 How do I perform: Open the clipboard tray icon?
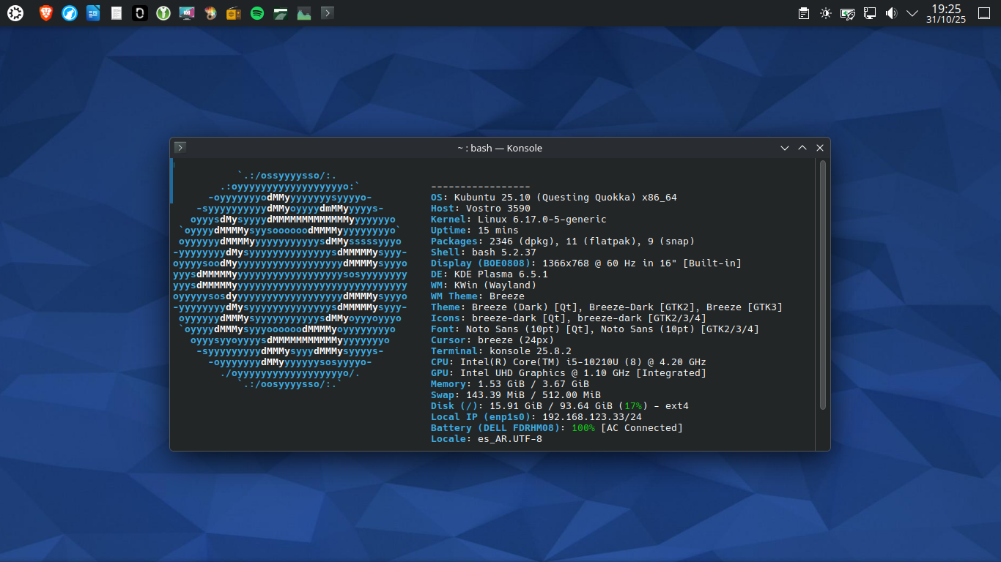pyautogui.click(x=804, y=13)
